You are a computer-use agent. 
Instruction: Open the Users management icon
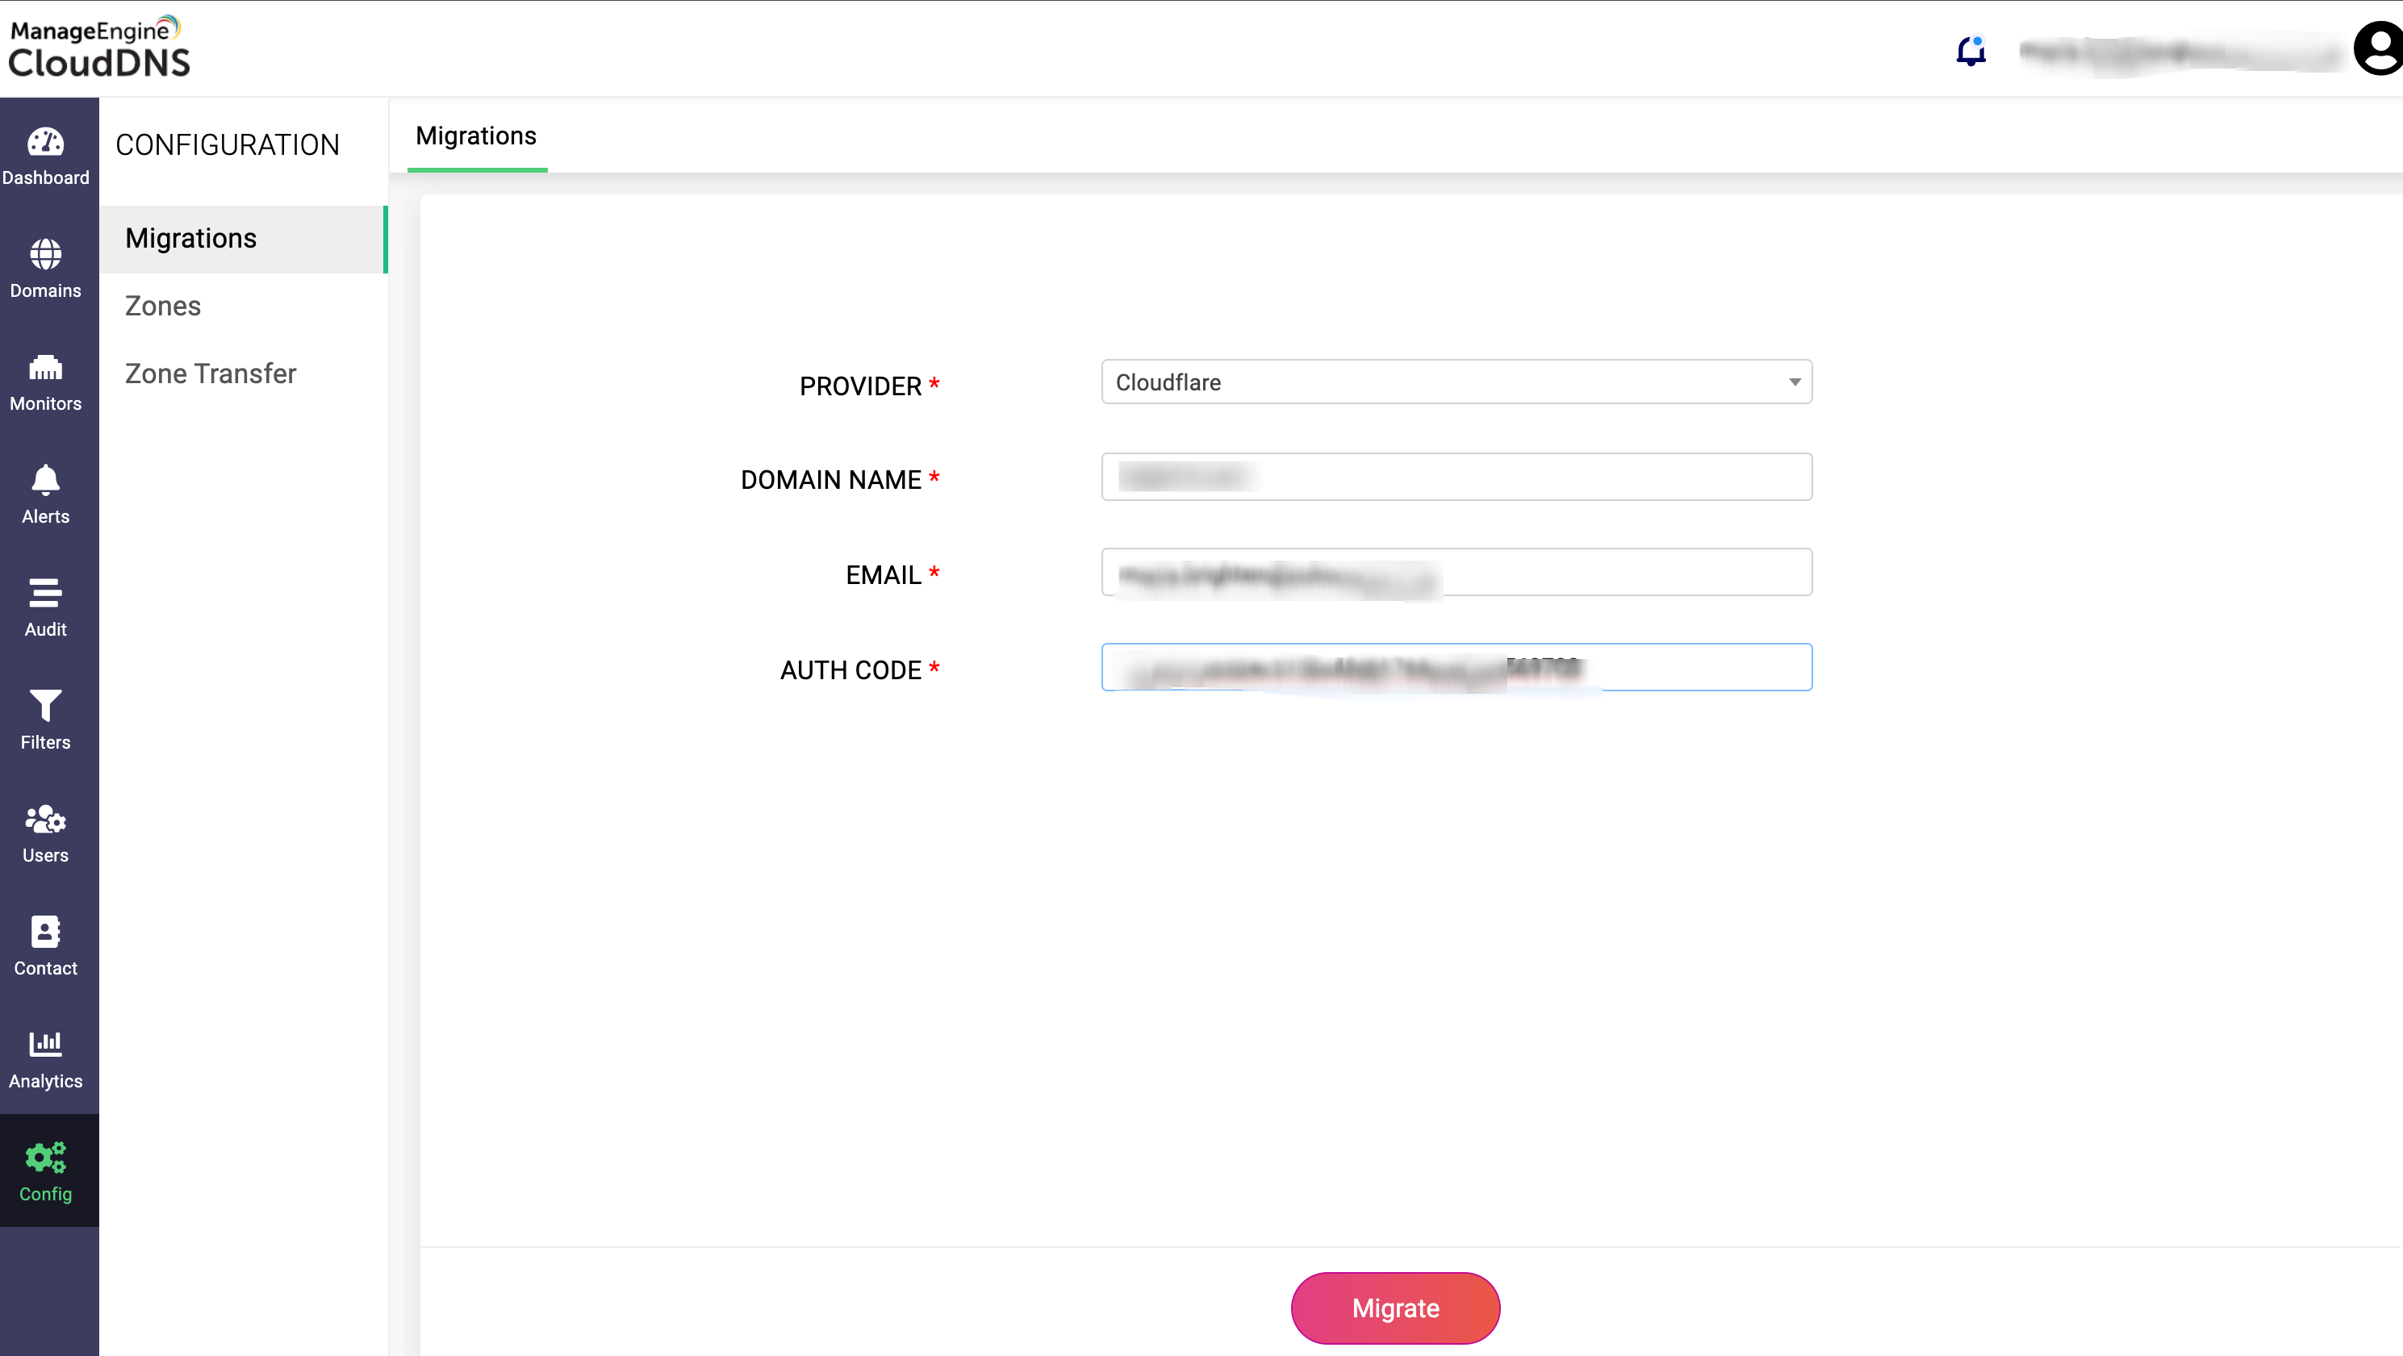(44, 820)
